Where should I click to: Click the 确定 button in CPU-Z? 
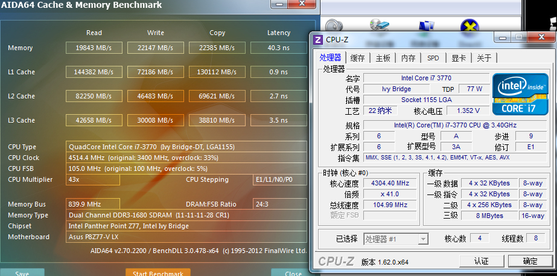530,261
